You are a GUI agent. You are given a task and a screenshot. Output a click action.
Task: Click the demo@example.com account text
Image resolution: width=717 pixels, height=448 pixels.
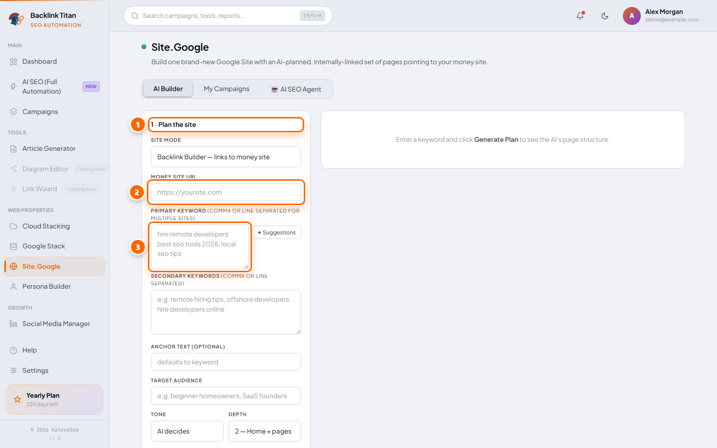click(672, 20)
